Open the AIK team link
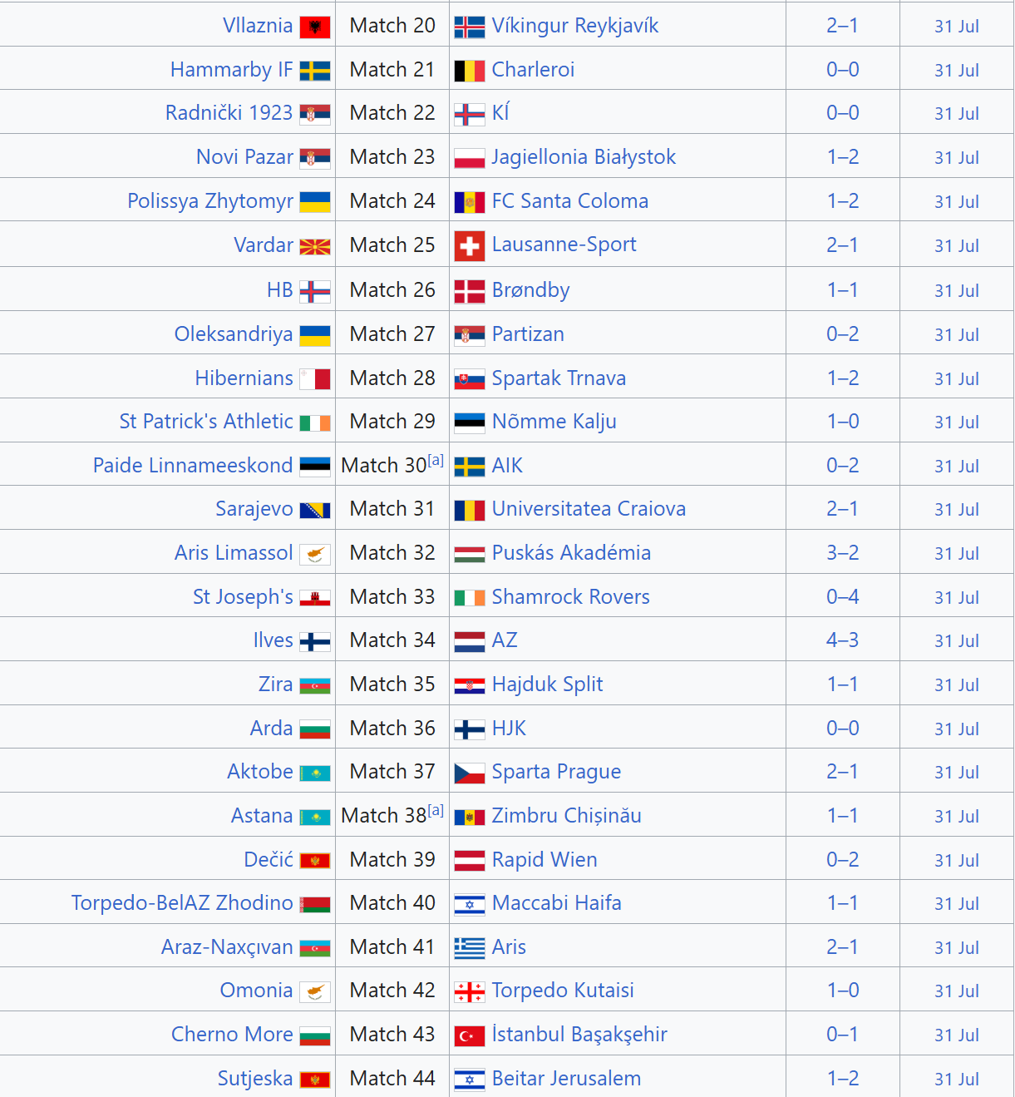Image resolution: width=1015 pixels, height=1097 pixels. click(x=507, y=465)
